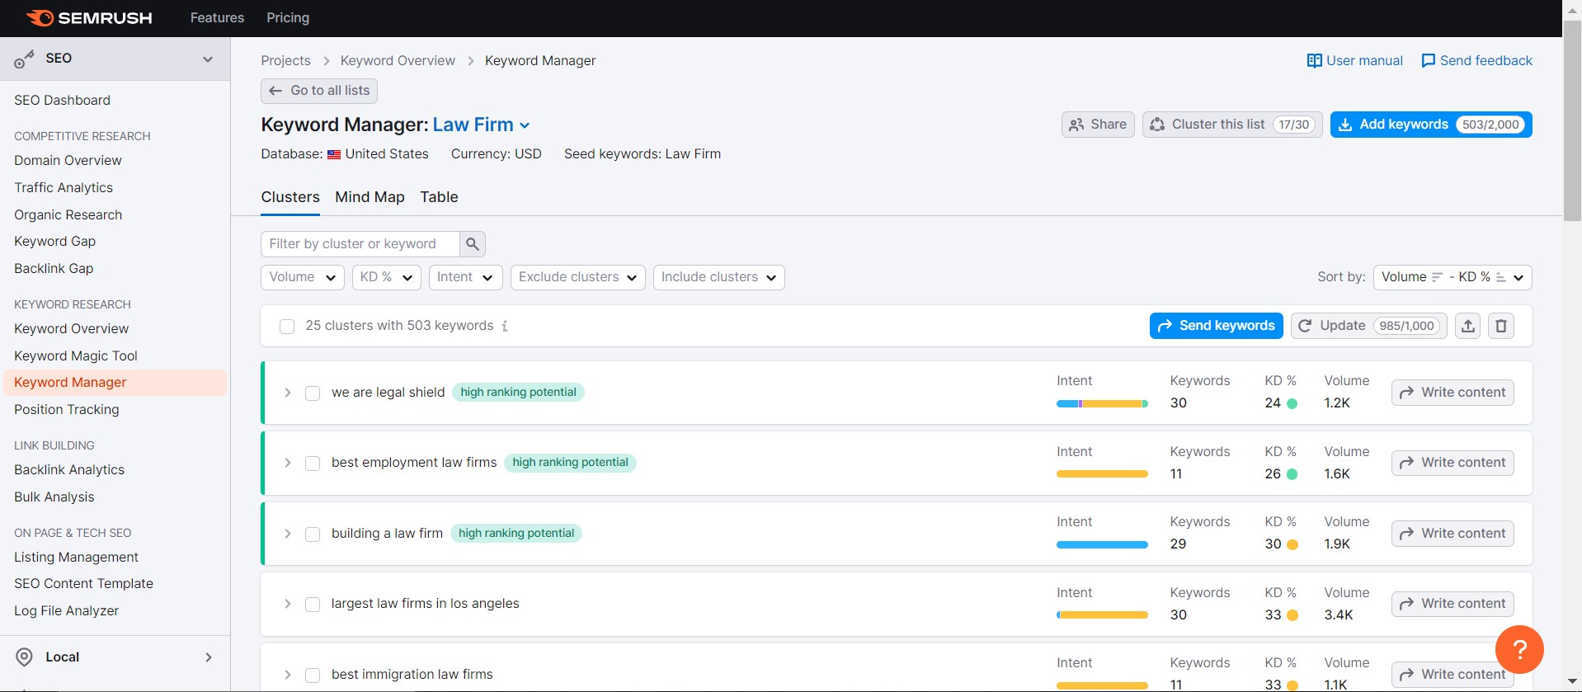
Task: Expand the 'best employment law firms' cluster row
Action: click(x=287, y=463)
